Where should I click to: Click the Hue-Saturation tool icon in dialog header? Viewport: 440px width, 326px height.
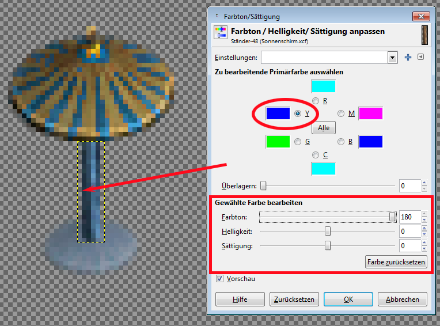coord(221,33)
